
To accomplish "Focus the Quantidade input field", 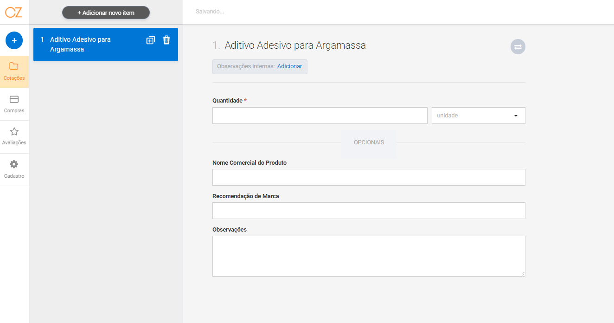I will [320, 116].
